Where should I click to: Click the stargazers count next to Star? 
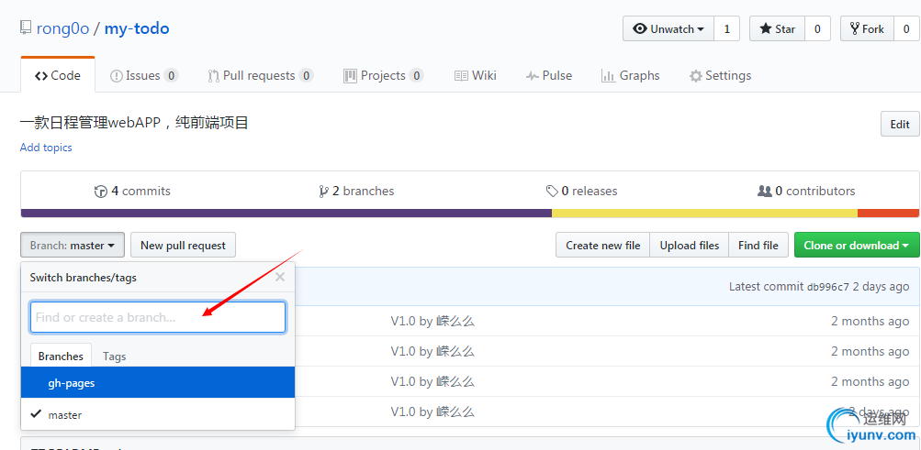coord(817,28)
